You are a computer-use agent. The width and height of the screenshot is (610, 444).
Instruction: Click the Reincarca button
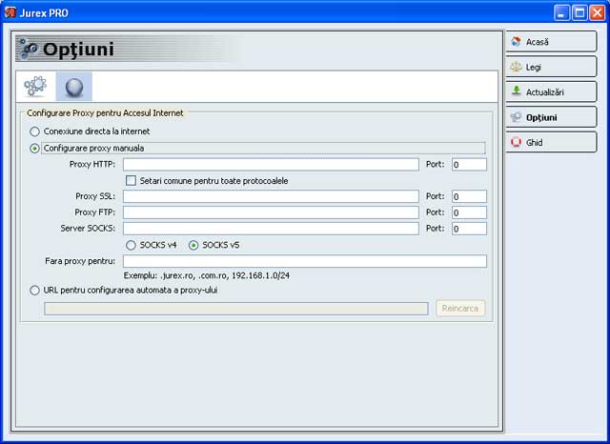tap(460, 309)
